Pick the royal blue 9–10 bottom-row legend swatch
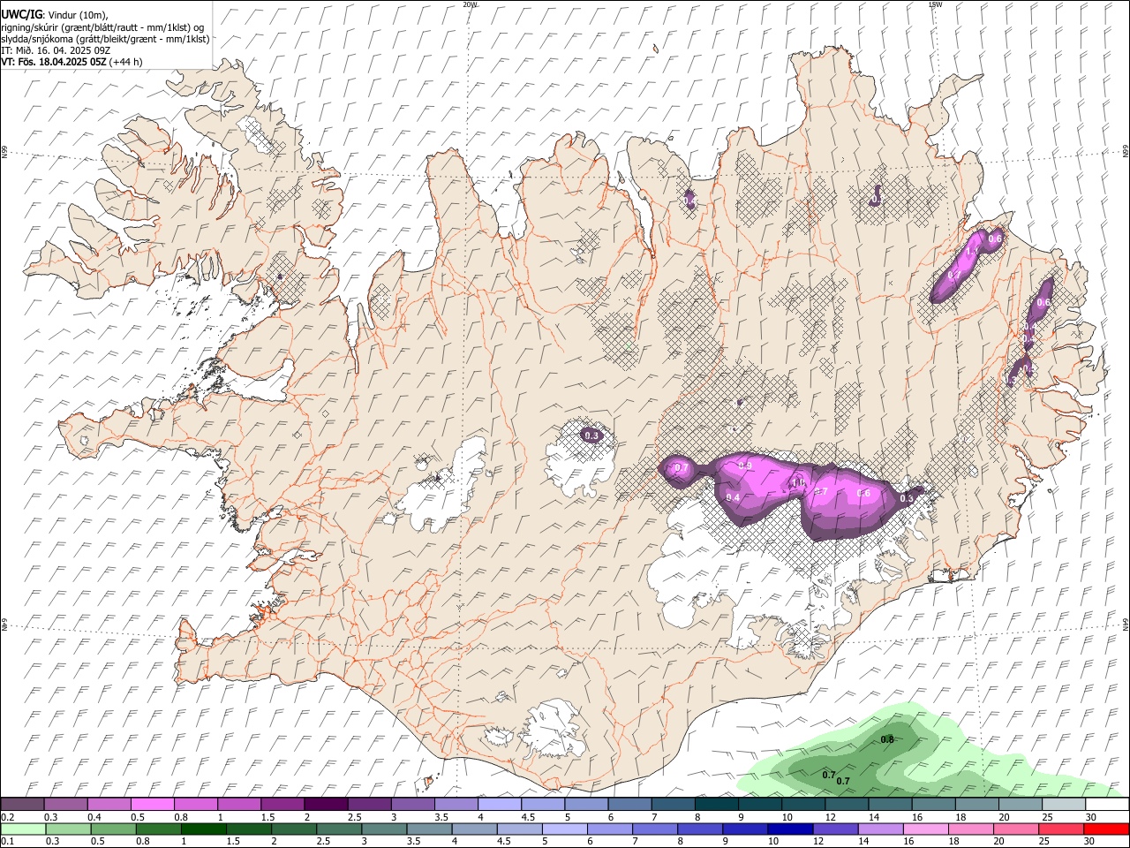1130x848 pixels. tap(746, 829)
